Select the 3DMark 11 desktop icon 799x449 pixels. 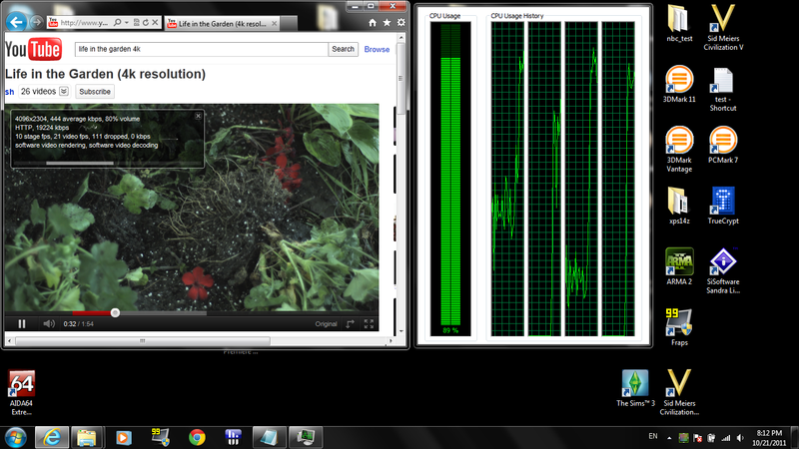[679, 84]
